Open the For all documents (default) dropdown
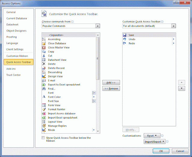This screenshot has width=192, height=157. [173, 26]
